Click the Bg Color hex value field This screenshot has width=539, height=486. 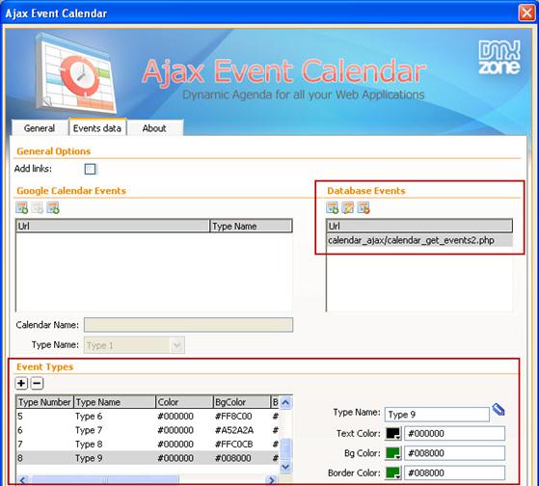[455, 453]
